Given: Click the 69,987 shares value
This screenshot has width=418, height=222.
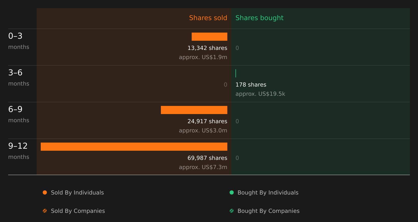Looking at the screenshot, I should (207, 158).
